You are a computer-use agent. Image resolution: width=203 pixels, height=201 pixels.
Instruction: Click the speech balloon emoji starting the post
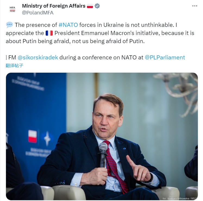(x=9, y=25)
